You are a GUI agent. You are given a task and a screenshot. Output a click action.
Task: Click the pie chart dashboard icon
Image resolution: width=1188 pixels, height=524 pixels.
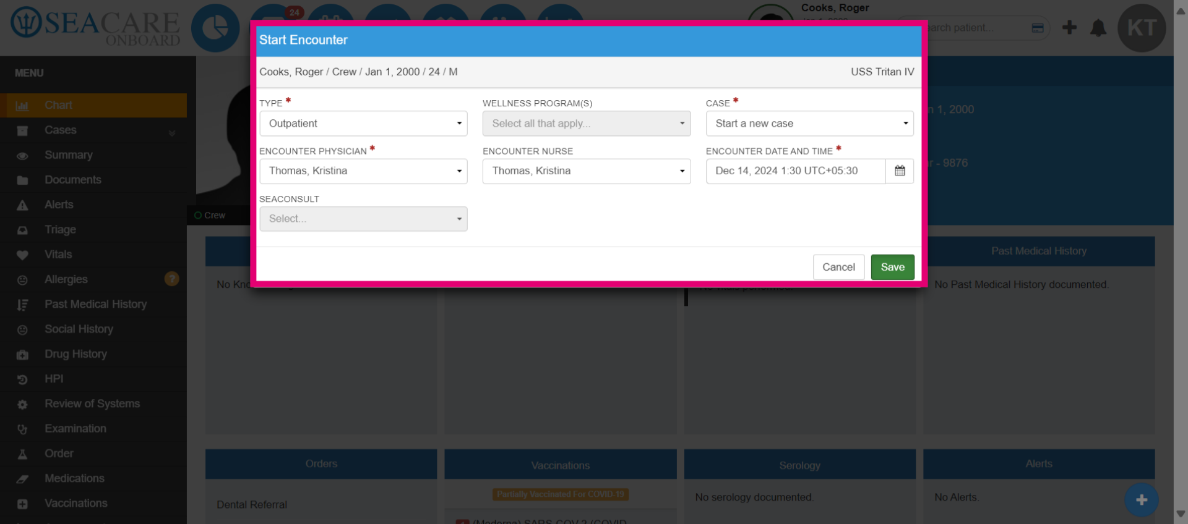(x=215, y=28)
